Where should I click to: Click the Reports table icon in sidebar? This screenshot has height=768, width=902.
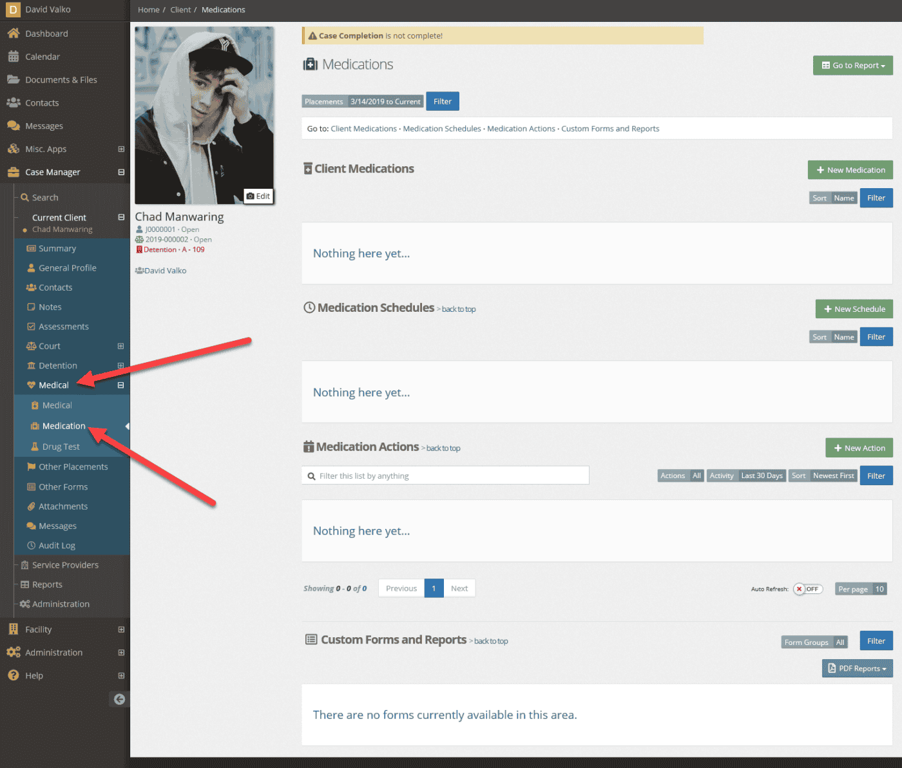(24, 584)
